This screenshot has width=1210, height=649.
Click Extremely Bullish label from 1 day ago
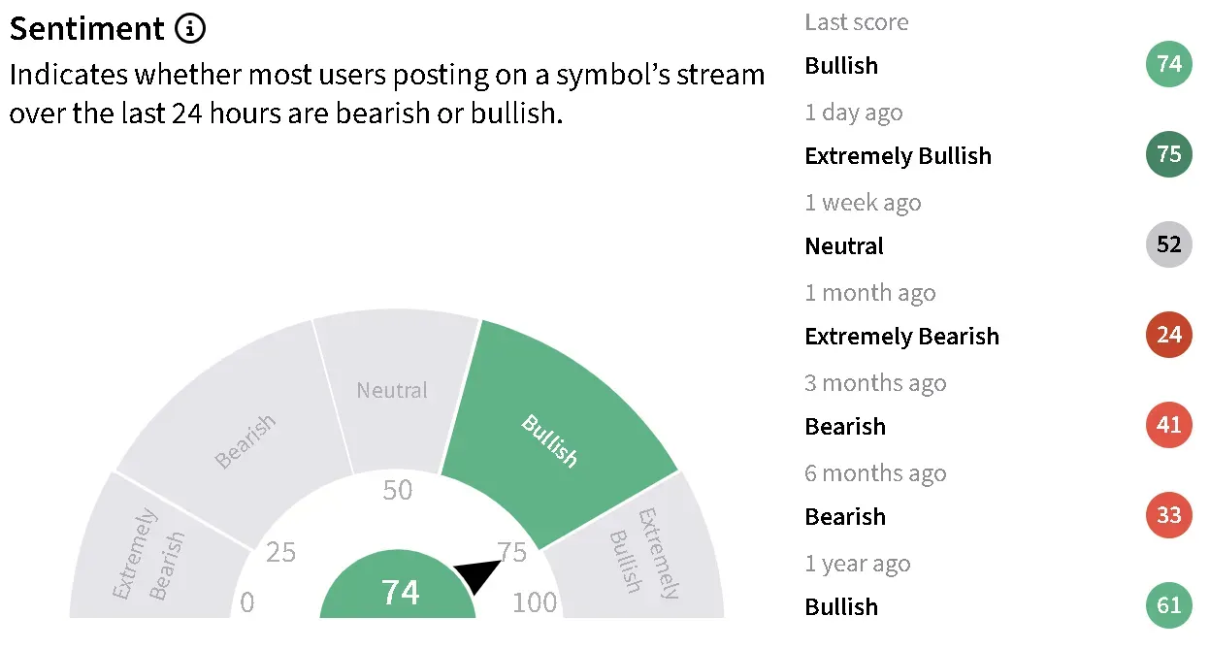pos(898,156)
